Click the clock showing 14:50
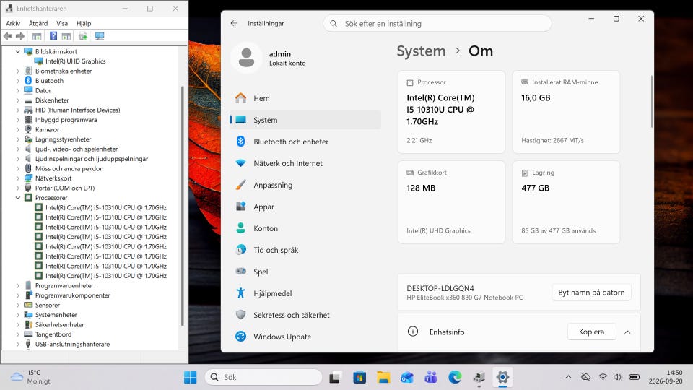The image size is (693, 390). pyautogui.click(x=666, y=377)
